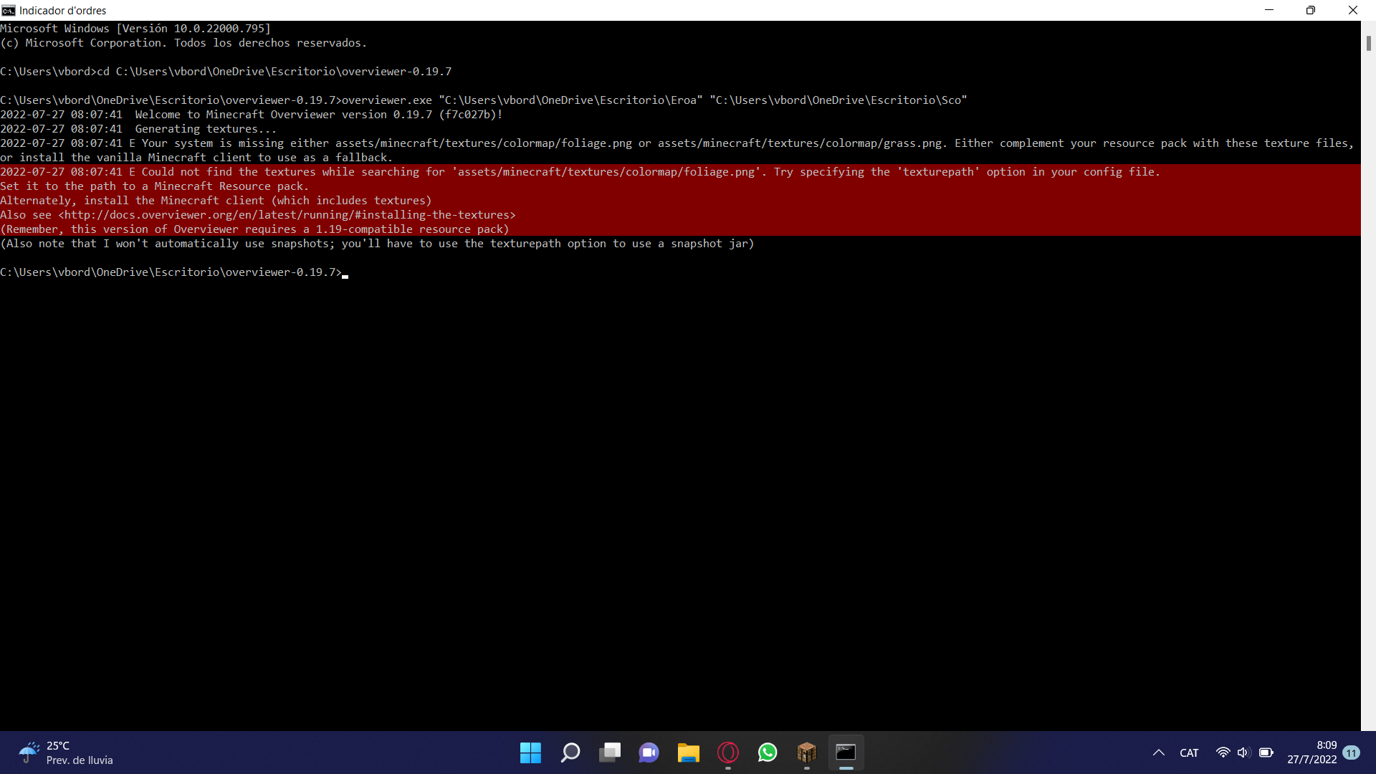Open Wi-Fi network quick settings
The image size is (1376, 774).
click(x=1223, y=752)
